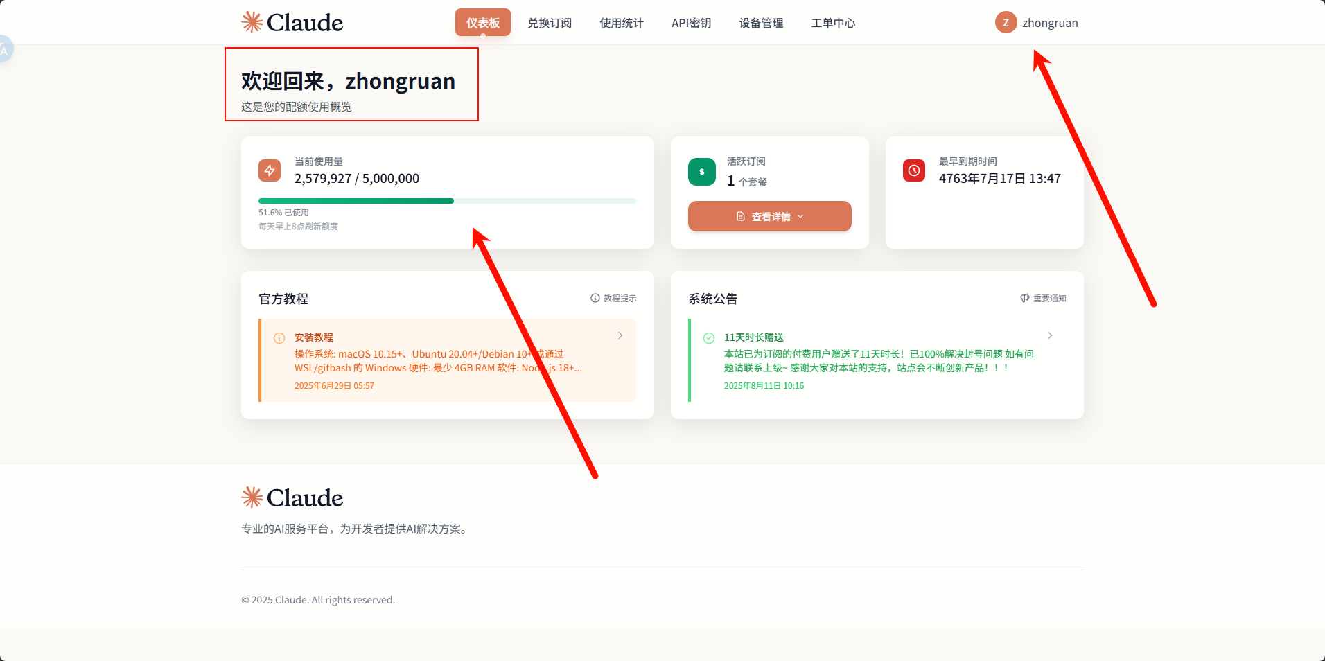Open the 兑换订阅 tab
The height and width of the screenshot is (661, 1325).
pyautogui.click(x=550, y=23)
